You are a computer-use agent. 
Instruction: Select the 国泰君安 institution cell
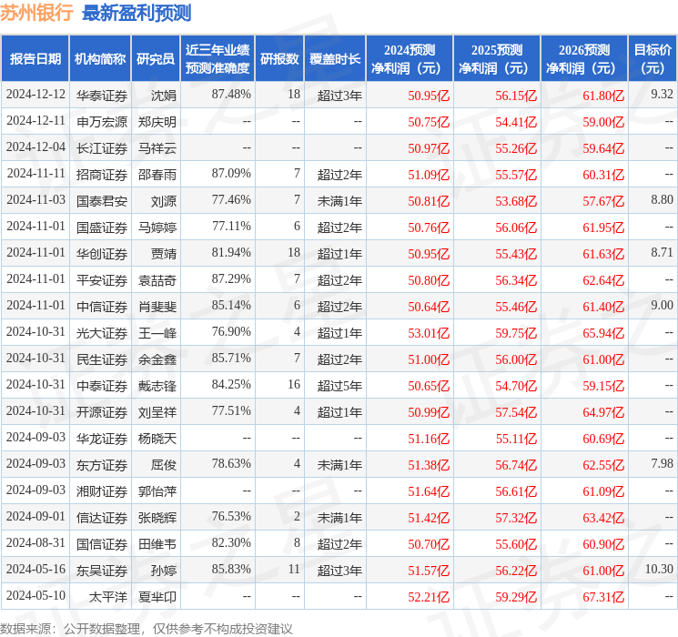102,201
